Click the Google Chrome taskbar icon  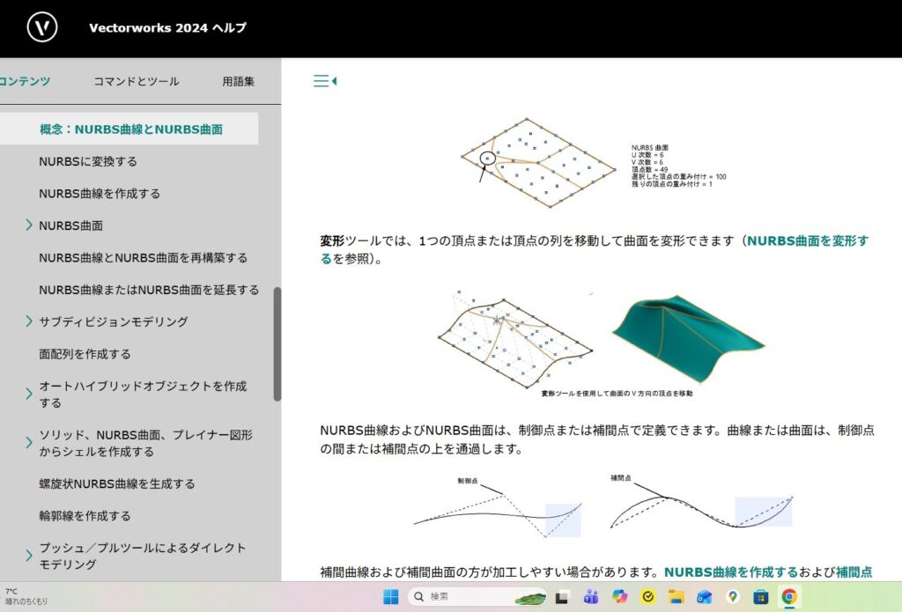coord(789,597)
